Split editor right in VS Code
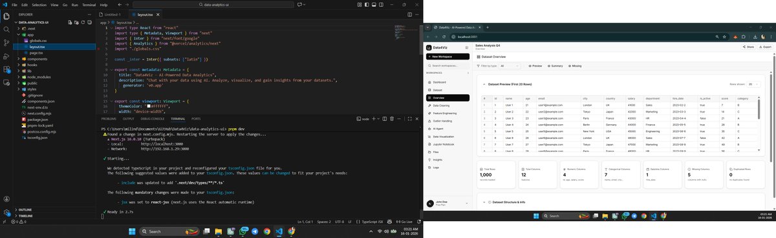The image size is (776, 238). tap(409, 14)
